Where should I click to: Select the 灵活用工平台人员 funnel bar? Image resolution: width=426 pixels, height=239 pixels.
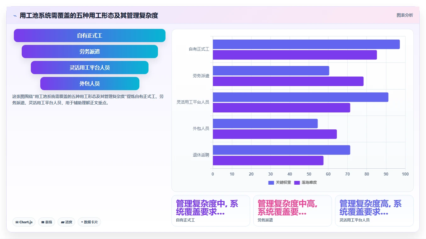click(x=90, y=68)
